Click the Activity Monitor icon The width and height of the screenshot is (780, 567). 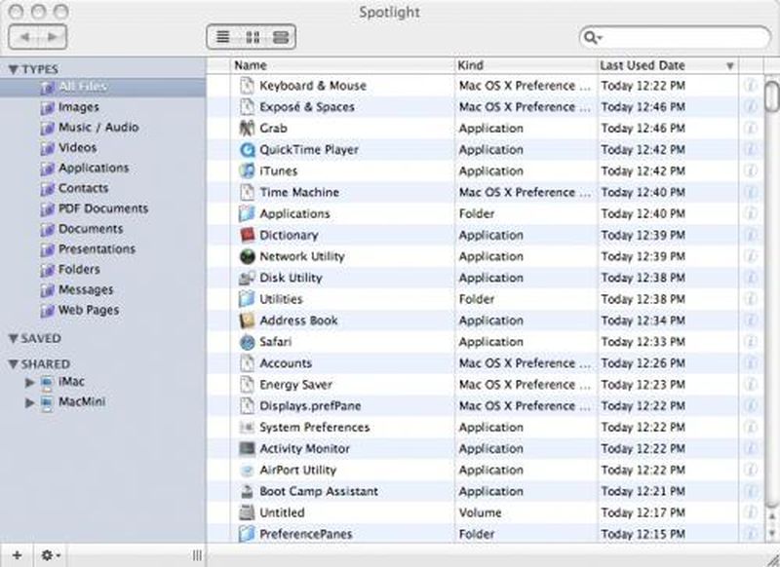247,449
